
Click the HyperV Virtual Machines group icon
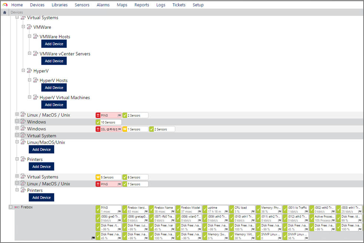point(36,98)
